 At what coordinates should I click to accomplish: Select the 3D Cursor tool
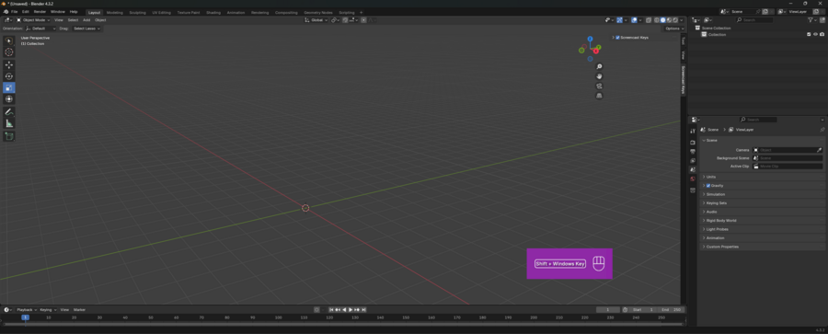(9, 52)
